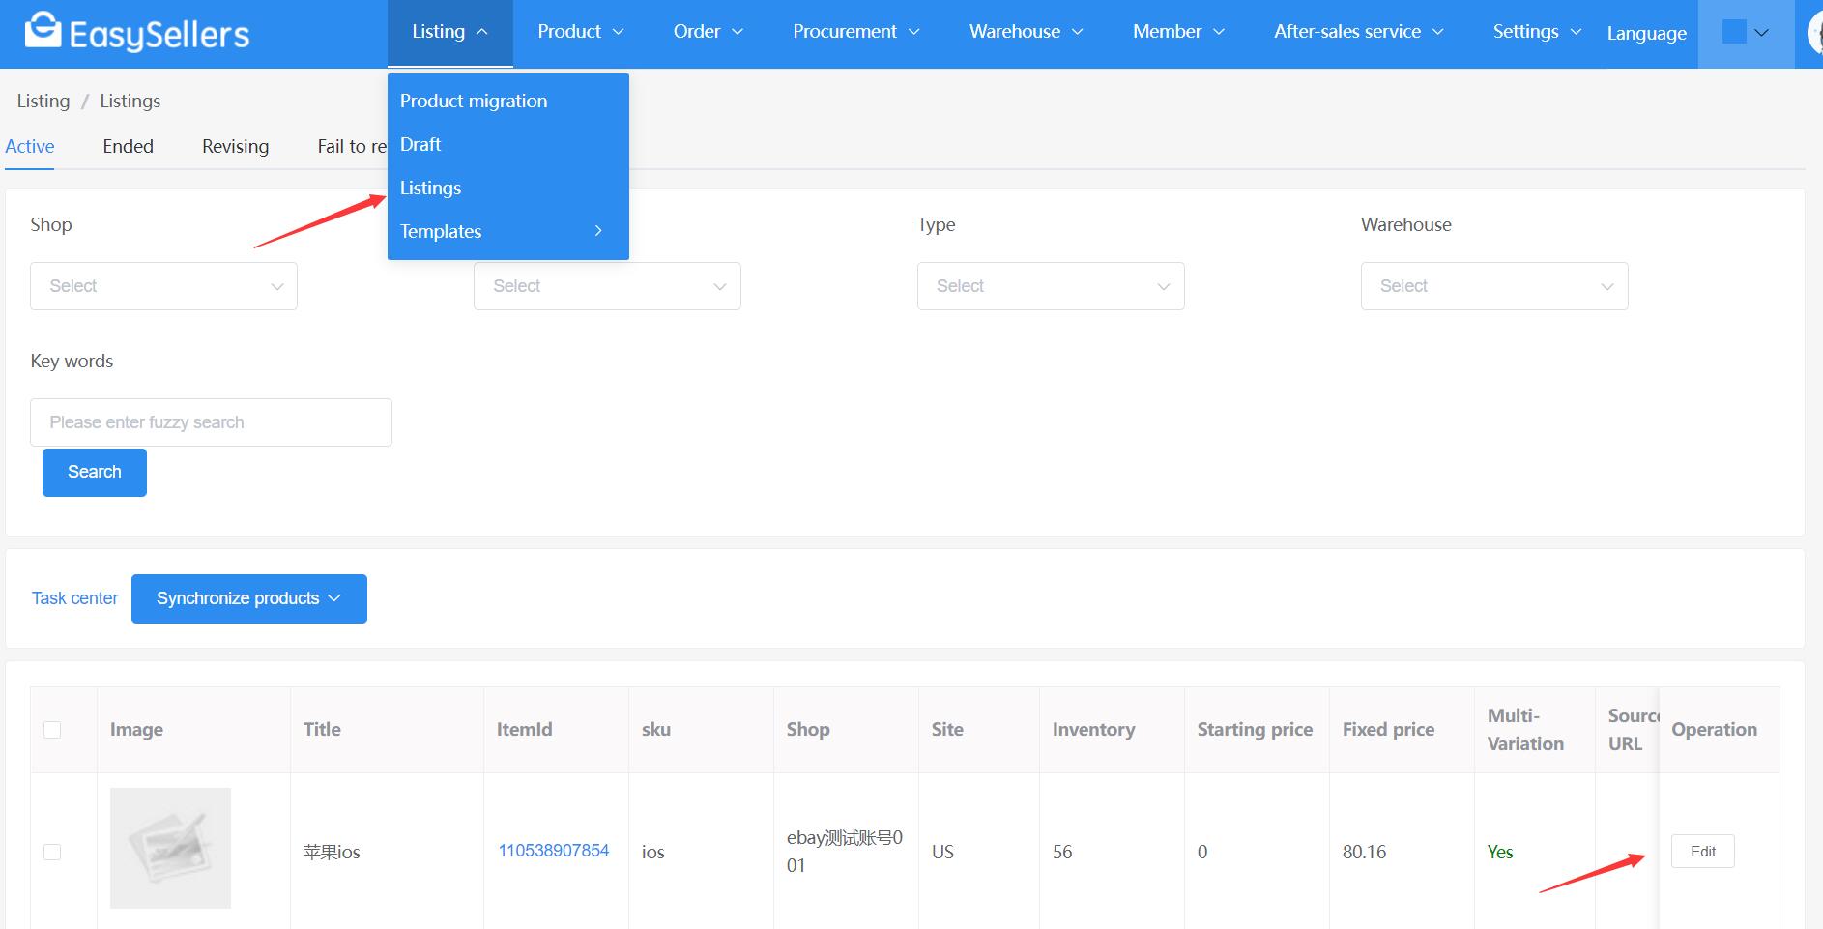Click the Key words fuzzy search field
Viewport: 1823px width, 929px height.
pos(211,422)
